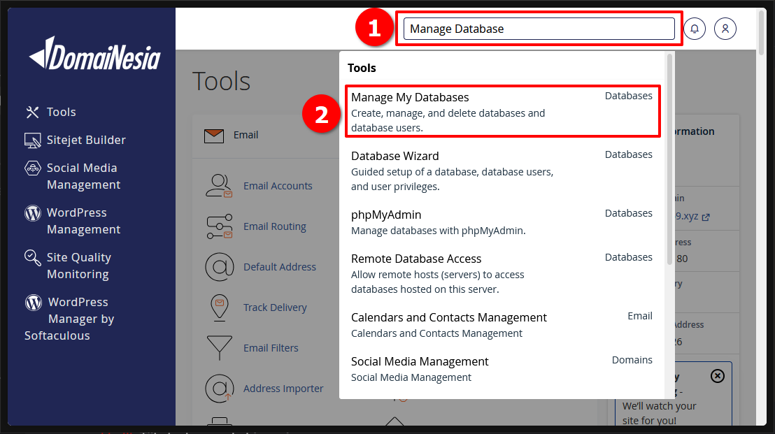Image resolution: width=775 pixels, height=434 pixels.
Task: Open the notifications bell
Action: pyautogui.click(x=694, y=29)
